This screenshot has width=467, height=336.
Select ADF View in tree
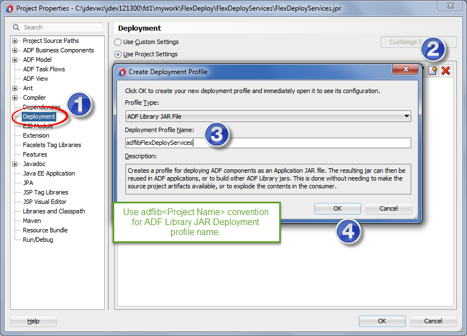click(36, 79)
